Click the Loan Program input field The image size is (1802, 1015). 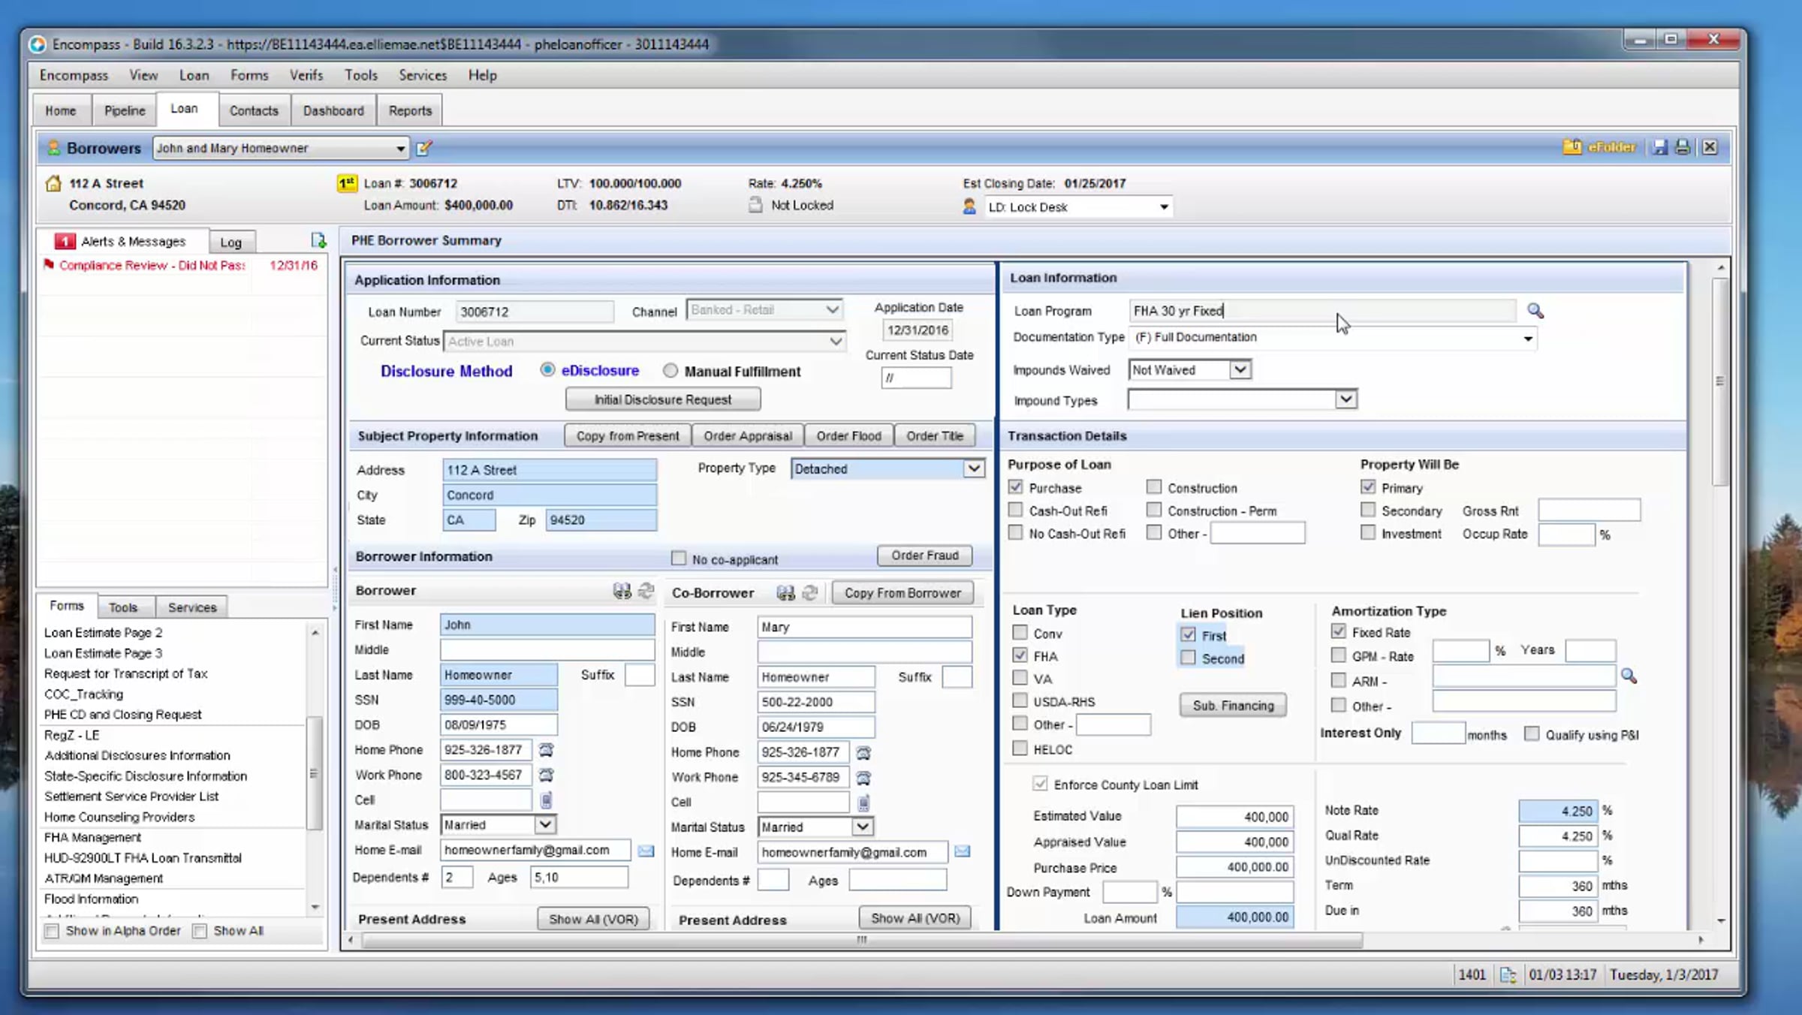click(x=1322, y=311)
